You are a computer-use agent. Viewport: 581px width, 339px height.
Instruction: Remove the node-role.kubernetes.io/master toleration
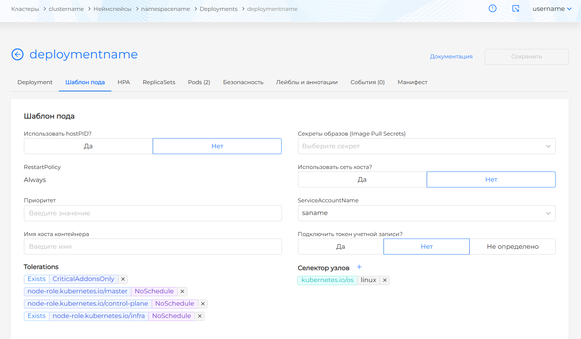coord(183,292)
